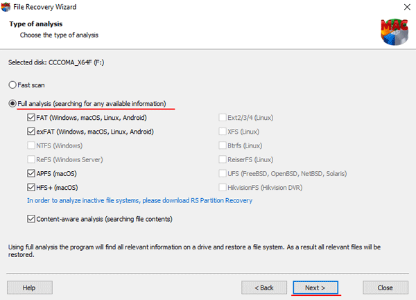Select the Fast scan radio option
This screenshot has width=416, height=300.
tap(12, 85)
